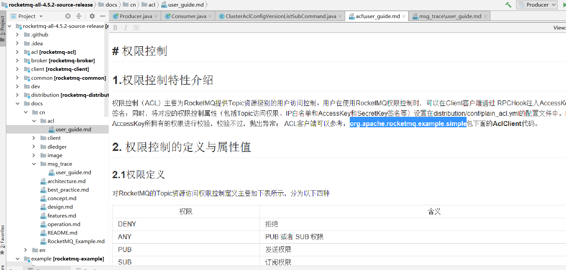Click the Build project hammer icon
The width and height of the screenshot is (566, 270).
point(508,5)
